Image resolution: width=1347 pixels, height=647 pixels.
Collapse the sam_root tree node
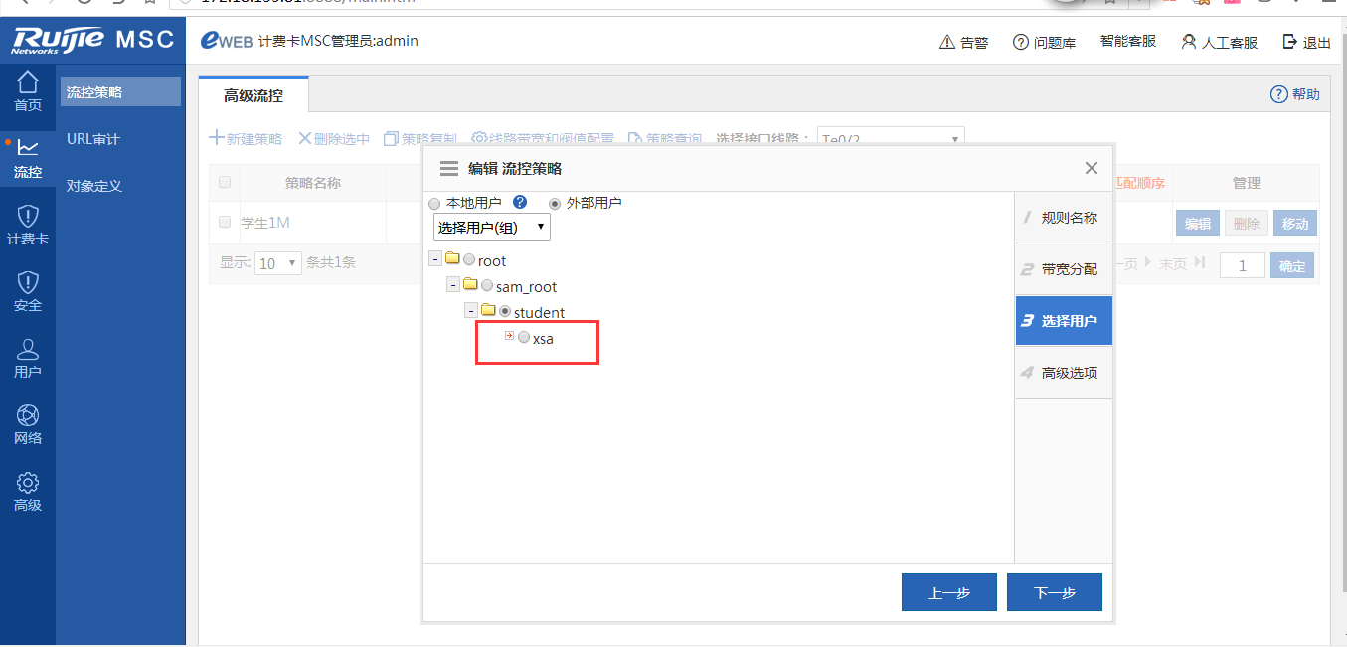coord(453,285)
